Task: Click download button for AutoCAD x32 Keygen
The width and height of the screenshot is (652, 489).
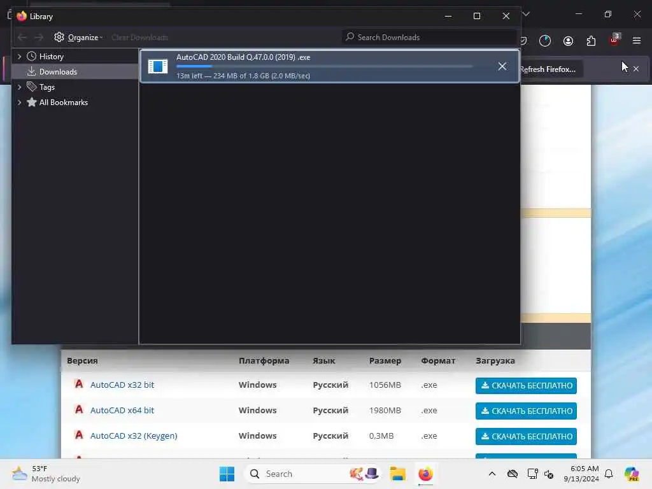Action: (x=526, y=436)
